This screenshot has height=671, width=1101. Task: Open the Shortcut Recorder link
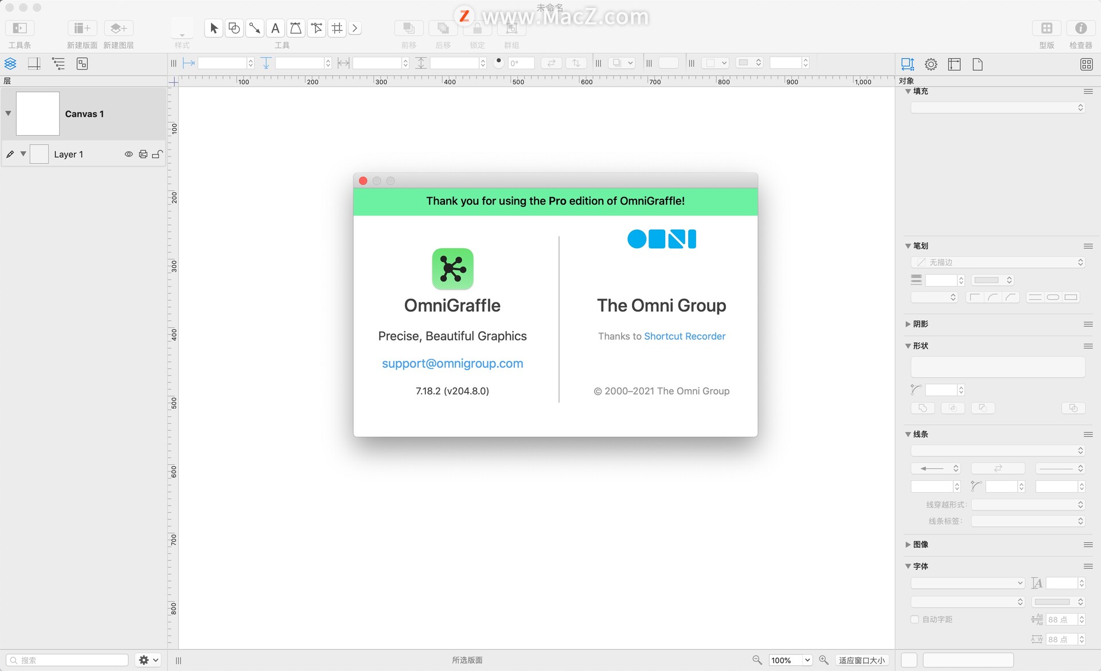coord(685,336)
